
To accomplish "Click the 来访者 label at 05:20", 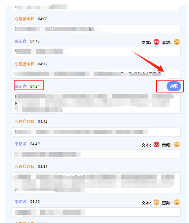I will pyautogui.click(x=21, y=201).
